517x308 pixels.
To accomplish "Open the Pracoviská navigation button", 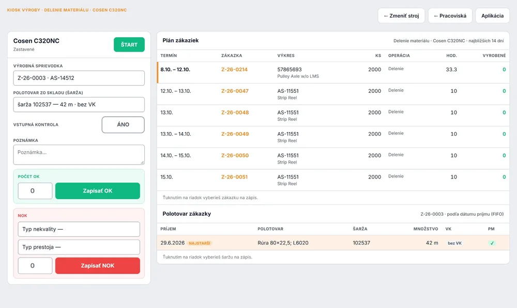I will coord(450,16).
